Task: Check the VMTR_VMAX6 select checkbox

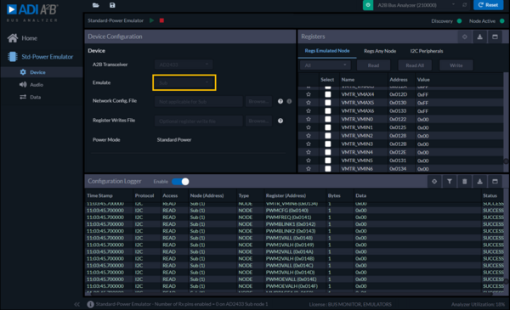Action: (328, 110)
